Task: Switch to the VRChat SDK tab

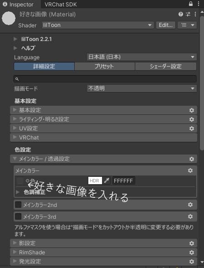Action: point(61,5)
